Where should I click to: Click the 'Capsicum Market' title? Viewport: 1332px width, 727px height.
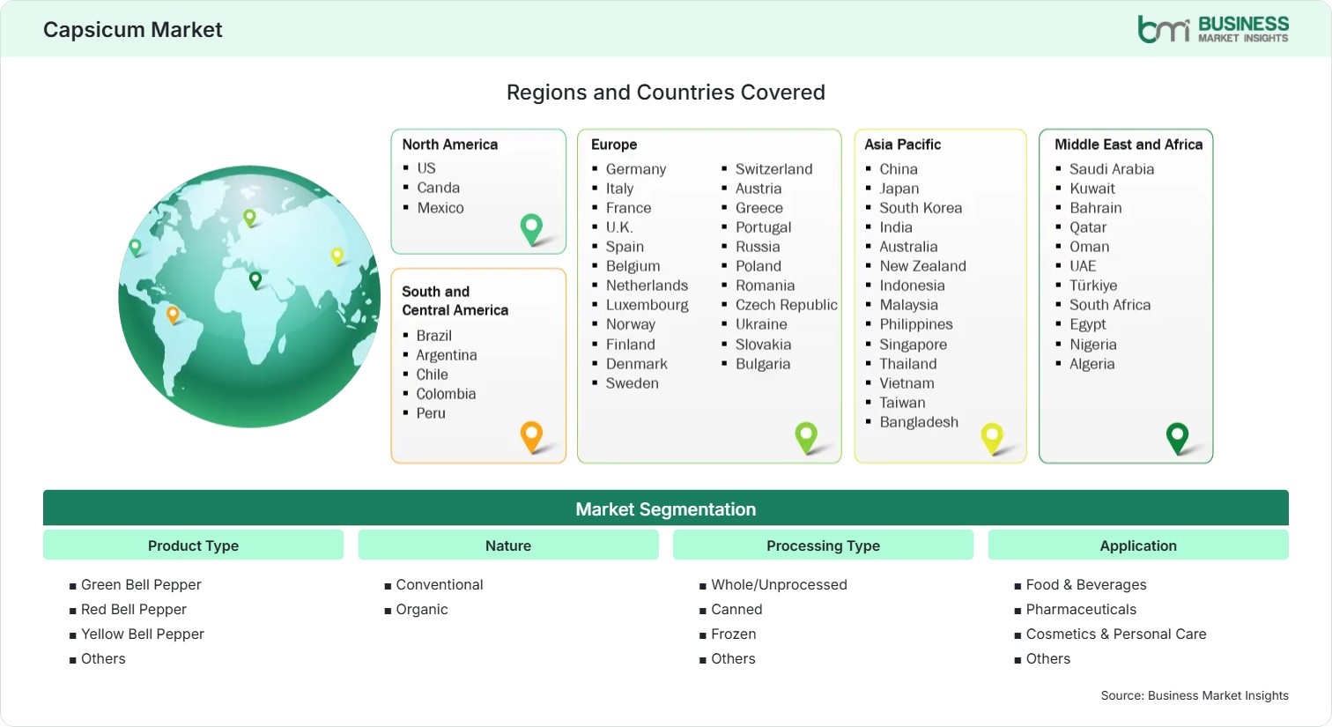(133, 30)
